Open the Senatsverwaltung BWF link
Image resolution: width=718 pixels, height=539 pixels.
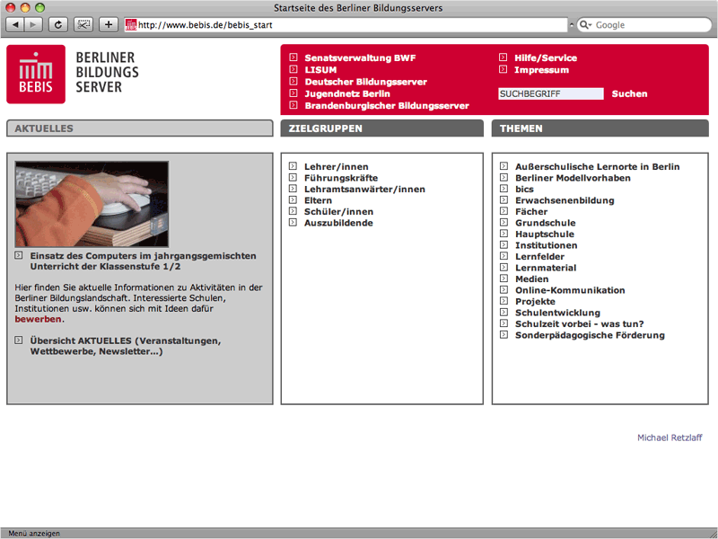360,57
